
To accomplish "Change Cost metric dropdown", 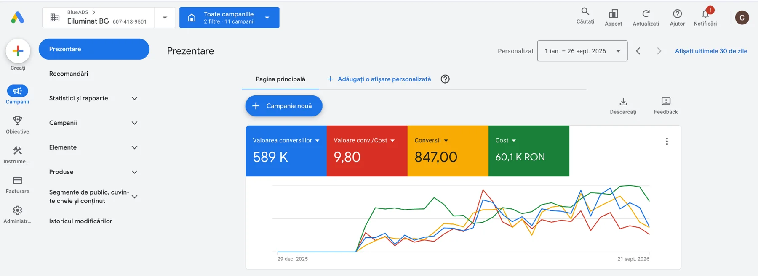I will (x=514, y=141).
